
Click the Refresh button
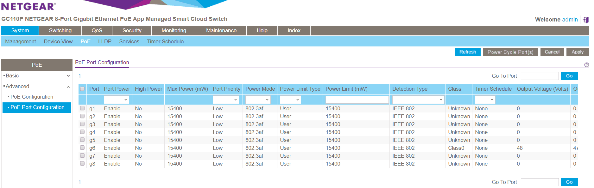coord(467,52)
